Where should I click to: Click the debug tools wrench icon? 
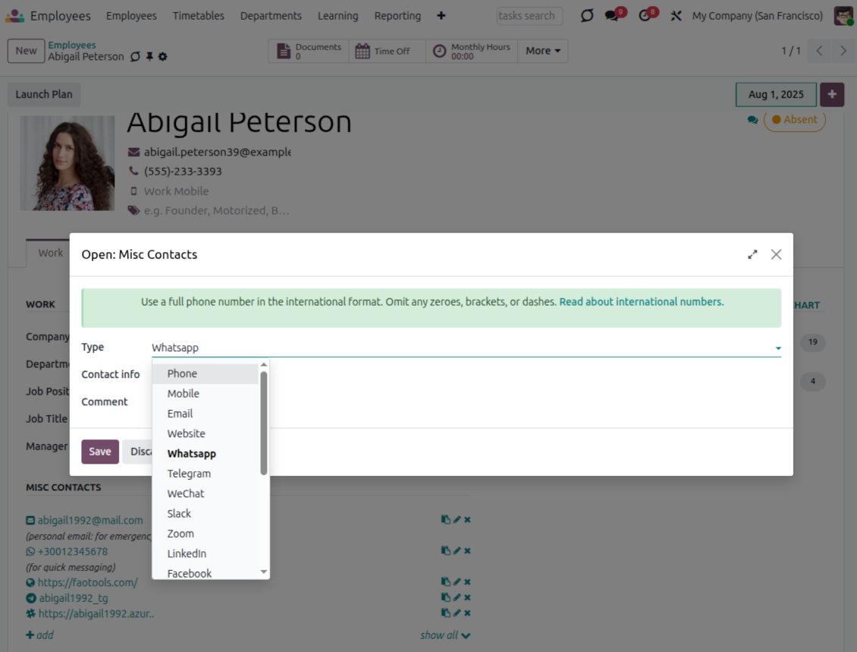(676, 16)
